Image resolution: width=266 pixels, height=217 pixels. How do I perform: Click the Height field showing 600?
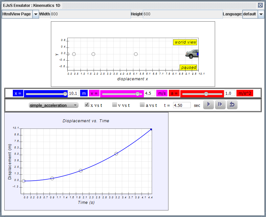tap(182, 14)
